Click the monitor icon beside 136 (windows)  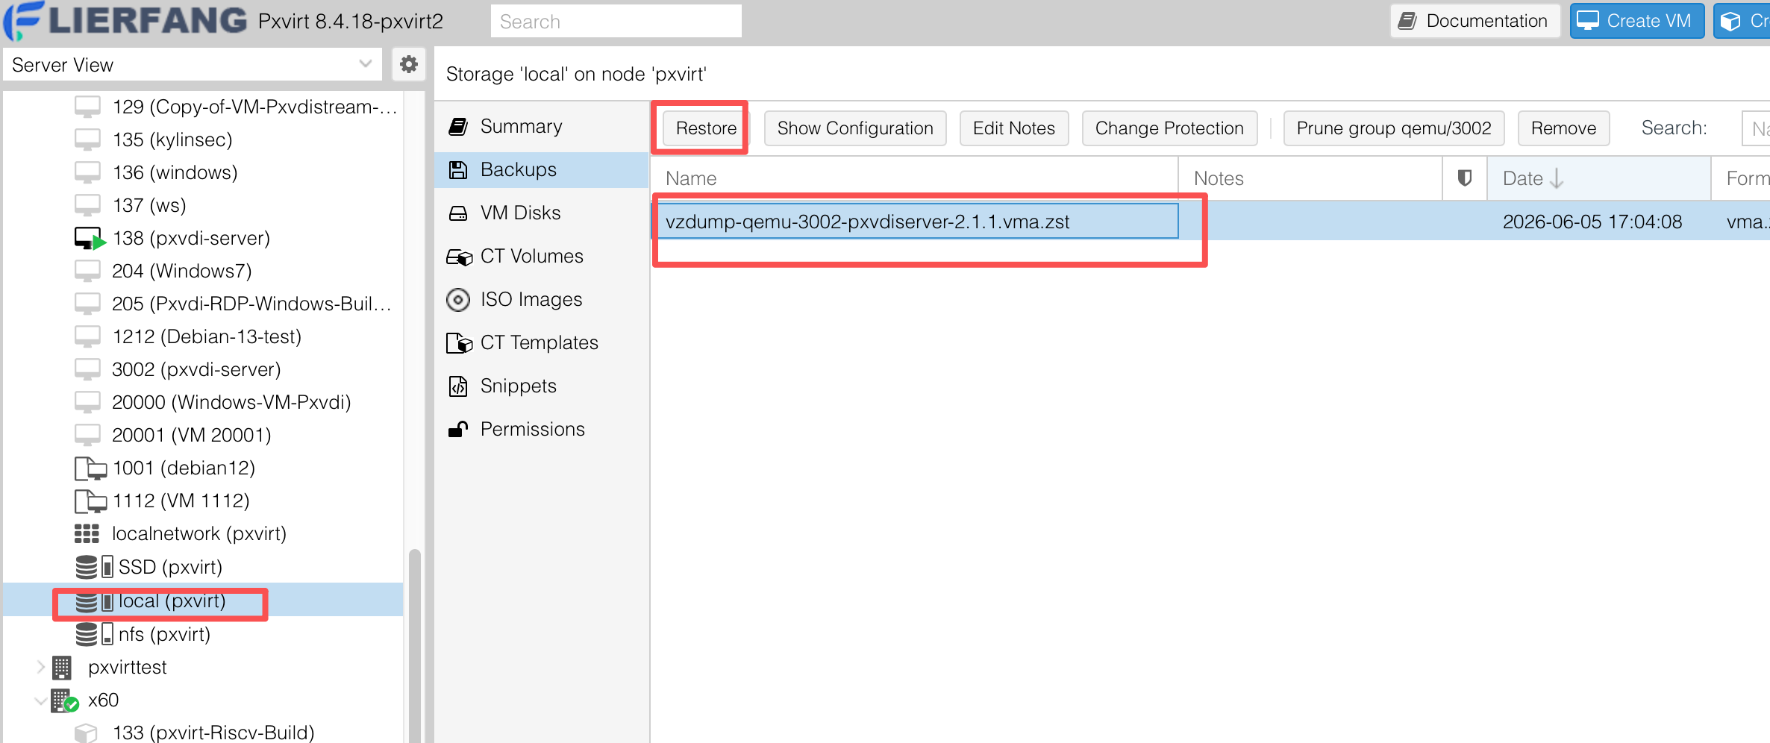[x=87, y=173]
